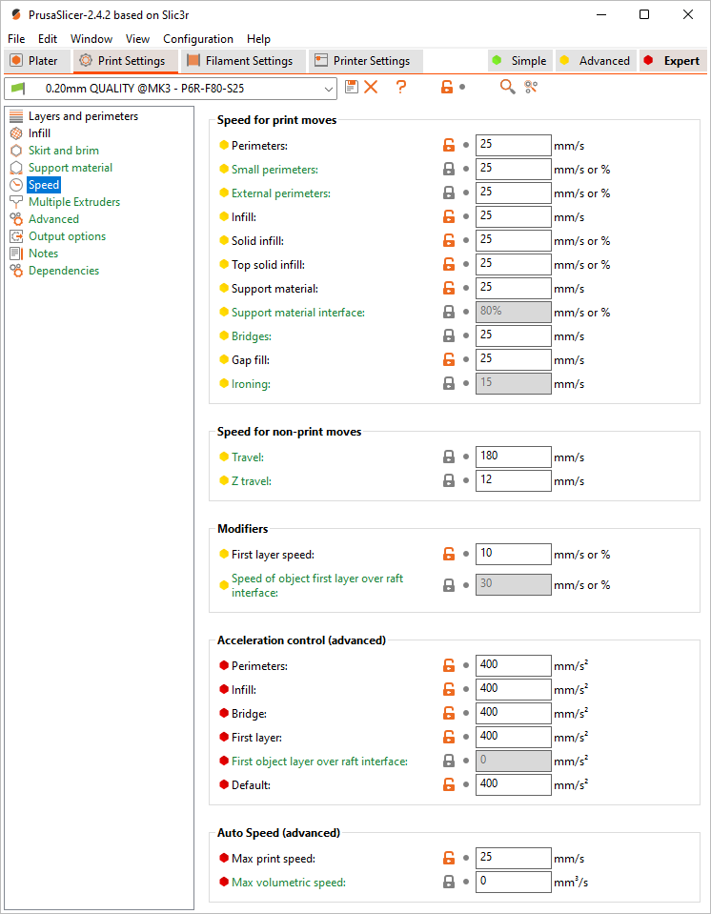
Task: Switch to Advanced mode
Action: (x=596, y=61)
